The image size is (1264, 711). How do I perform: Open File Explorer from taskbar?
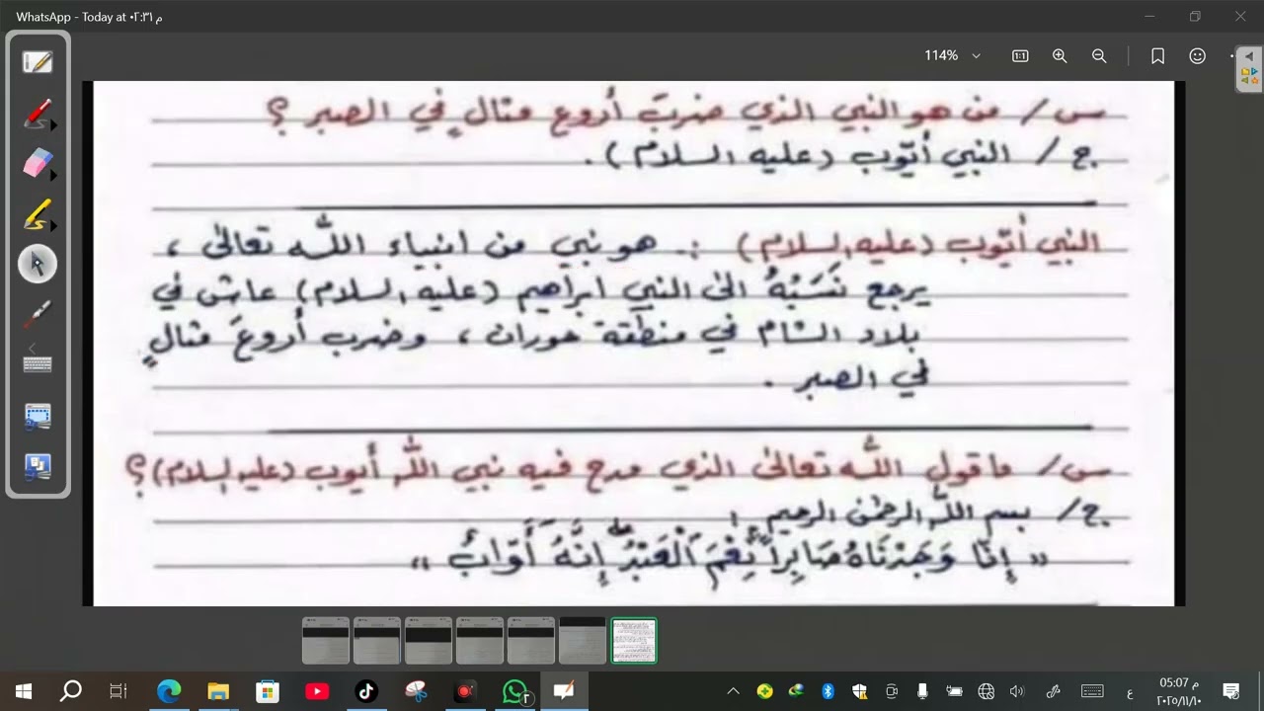point(218,691)
